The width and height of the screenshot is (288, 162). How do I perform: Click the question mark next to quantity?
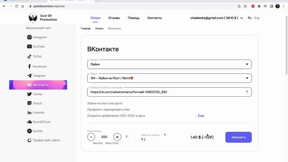pos(126,137)
